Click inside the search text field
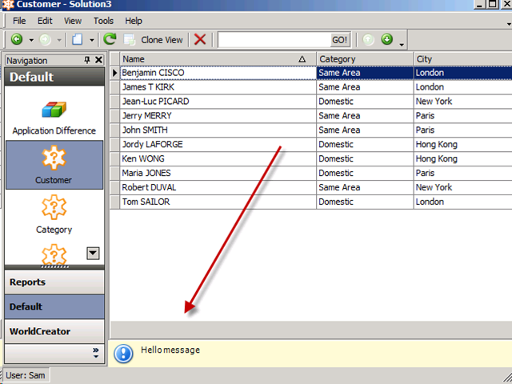 274,40
